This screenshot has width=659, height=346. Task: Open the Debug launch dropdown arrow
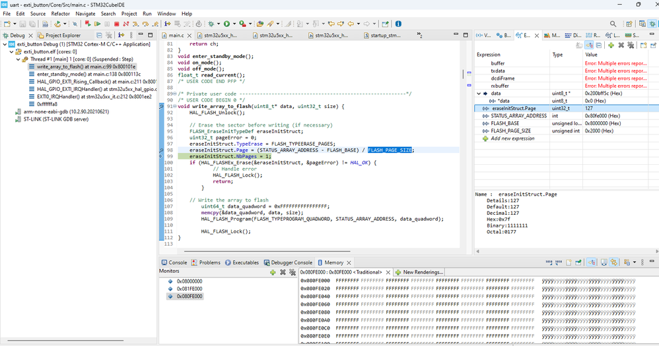coord(219,24)
